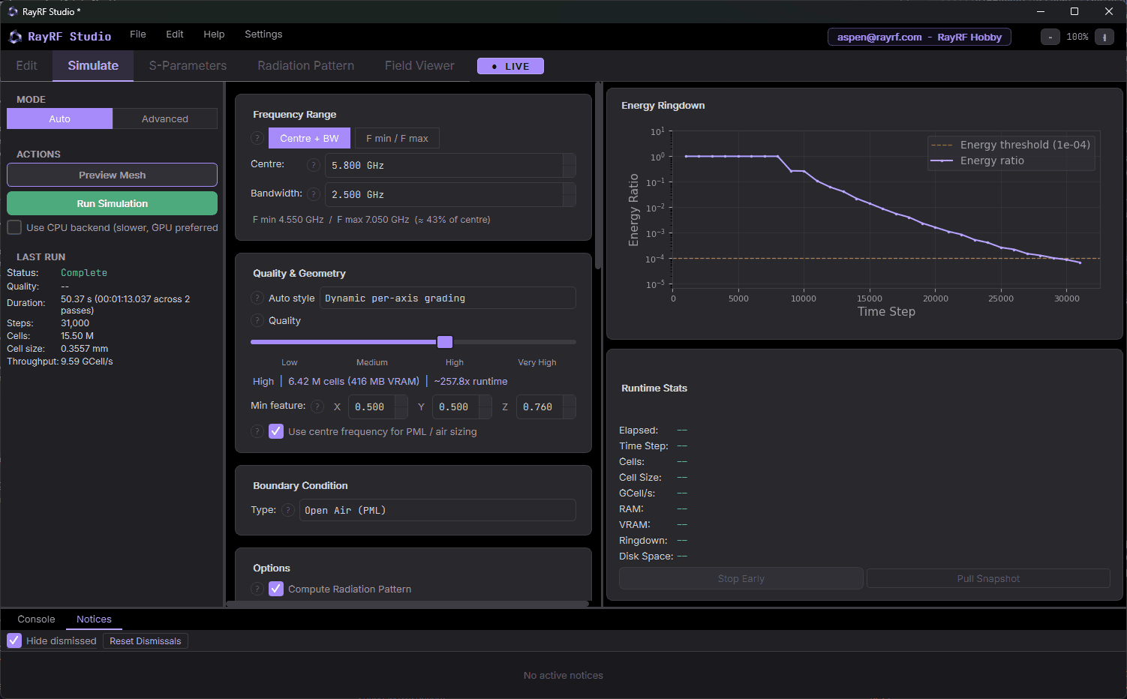Decrease UI zoom with the minus button
The width and height of the screenshot is (1127, 699).
1050,37
